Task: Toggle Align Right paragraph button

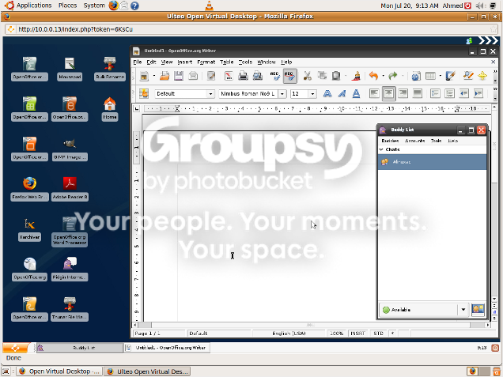Action: [403, 93]
